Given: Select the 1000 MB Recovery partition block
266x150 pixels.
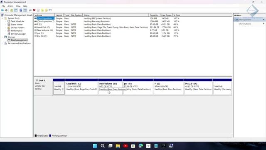Looking at the screenshot, I should (222, 87).
